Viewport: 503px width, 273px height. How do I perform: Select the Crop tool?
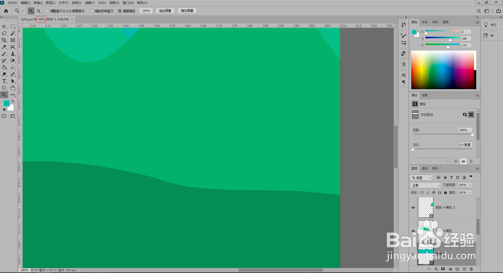[x=4, y=40]
